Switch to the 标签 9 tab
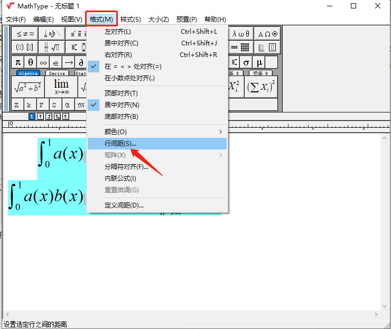The height and width of the screenshot is (329, 391). (x=260, y=73)
